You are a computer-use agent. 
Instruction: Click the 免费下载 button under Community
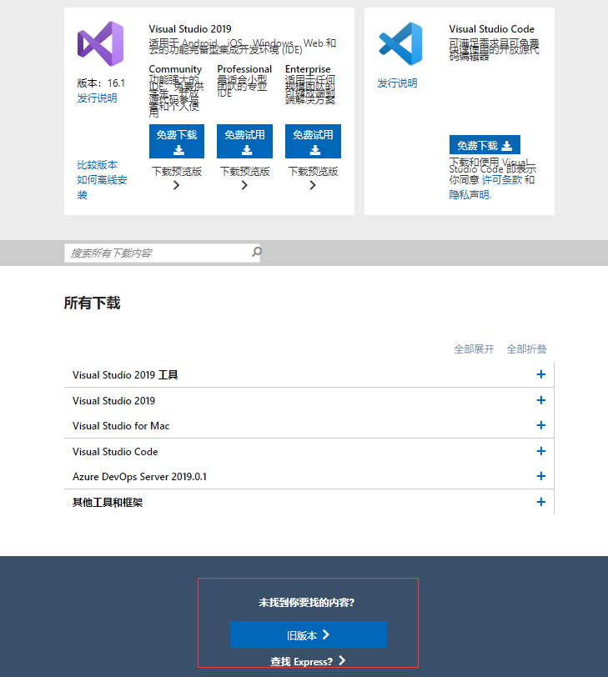pos(177,141)
